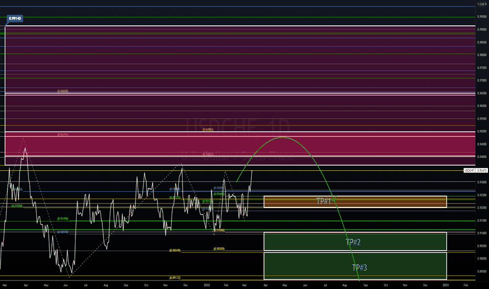Click the 0.93470 current price label

[482, 171]
